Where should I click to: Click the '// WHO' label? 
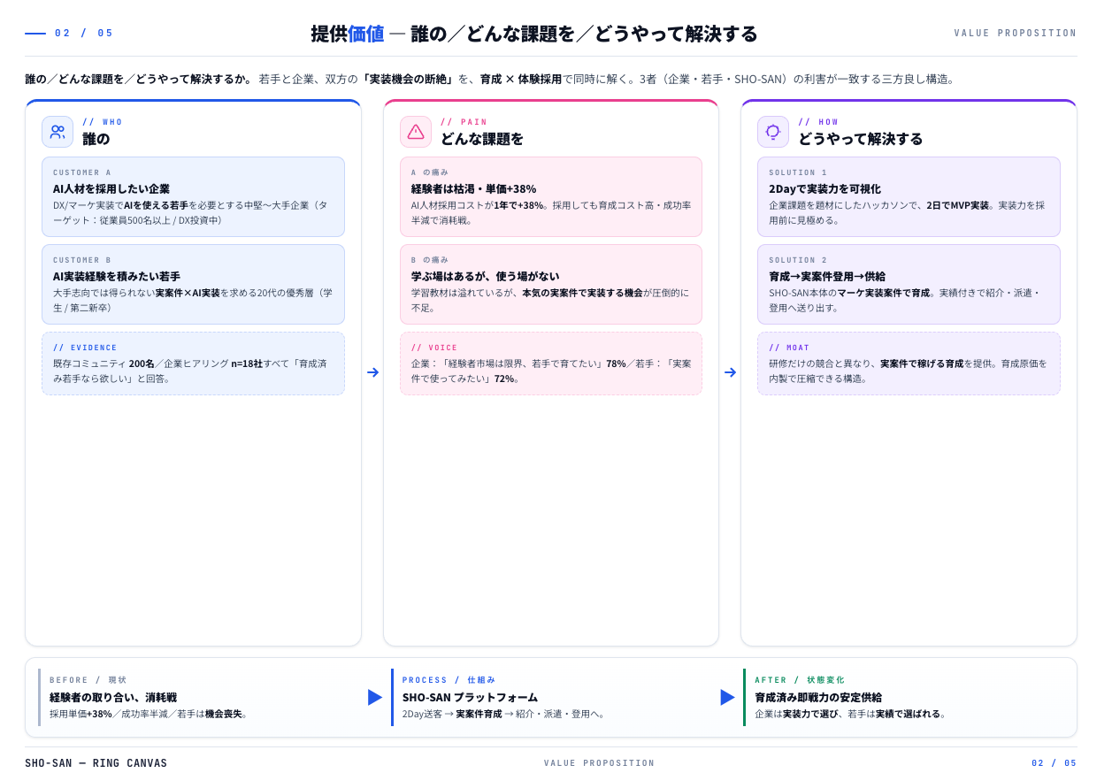103,122
